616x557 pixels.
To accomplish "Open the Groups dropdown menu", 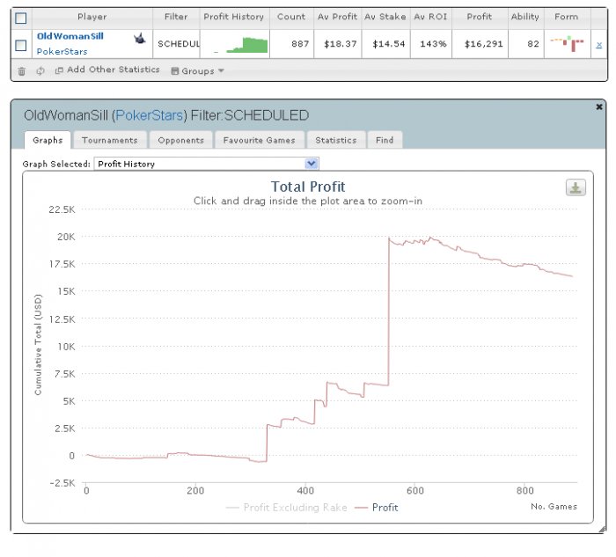I will (198, 71).
